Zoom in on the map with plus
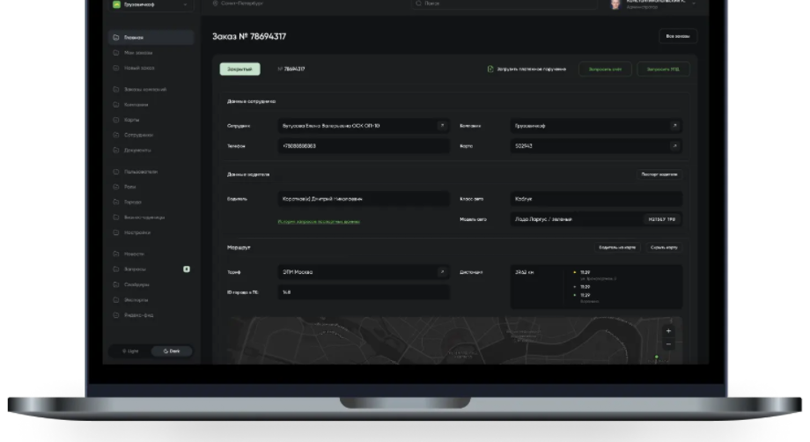Viewport: 810px width, 442px height. (x=668, y=331)
